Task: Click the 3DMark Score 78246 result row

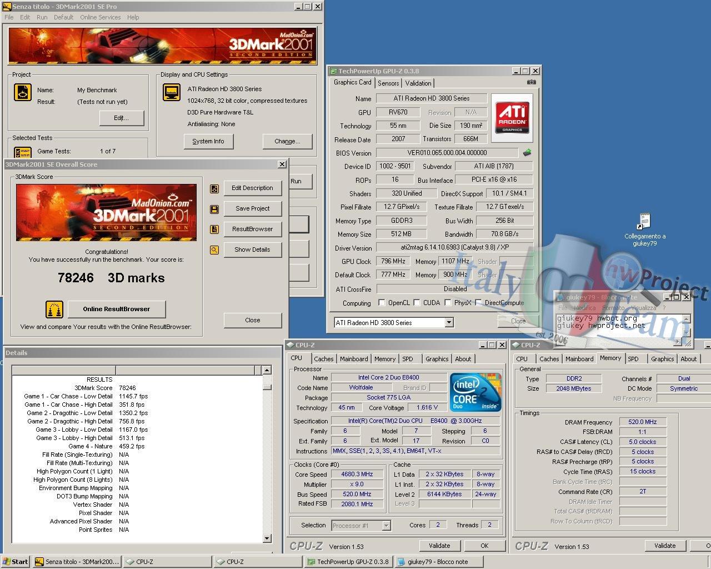Action: (136, 388)
